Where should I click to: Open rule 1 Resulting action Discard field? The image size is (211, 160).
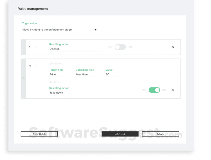pyautogui.click(x=72, y=49)
